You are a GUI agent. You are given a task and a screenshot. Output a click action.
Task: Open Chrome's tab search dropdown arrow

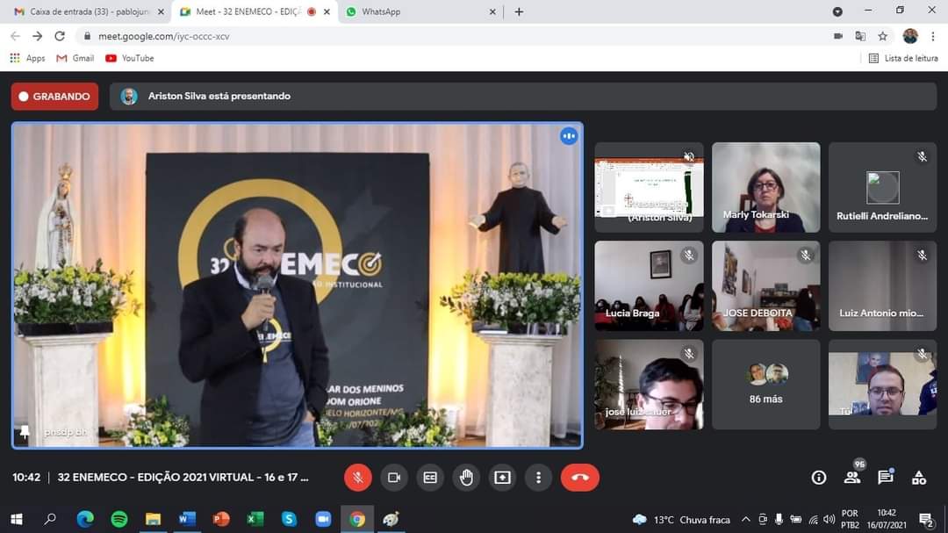[837, 11]
